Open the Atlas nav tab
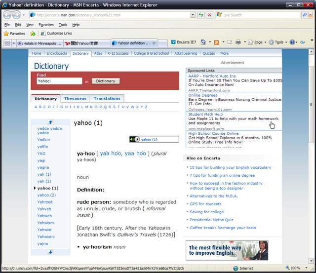The width and height of the screenshot is (316, 273). click(x=98, y=53)
